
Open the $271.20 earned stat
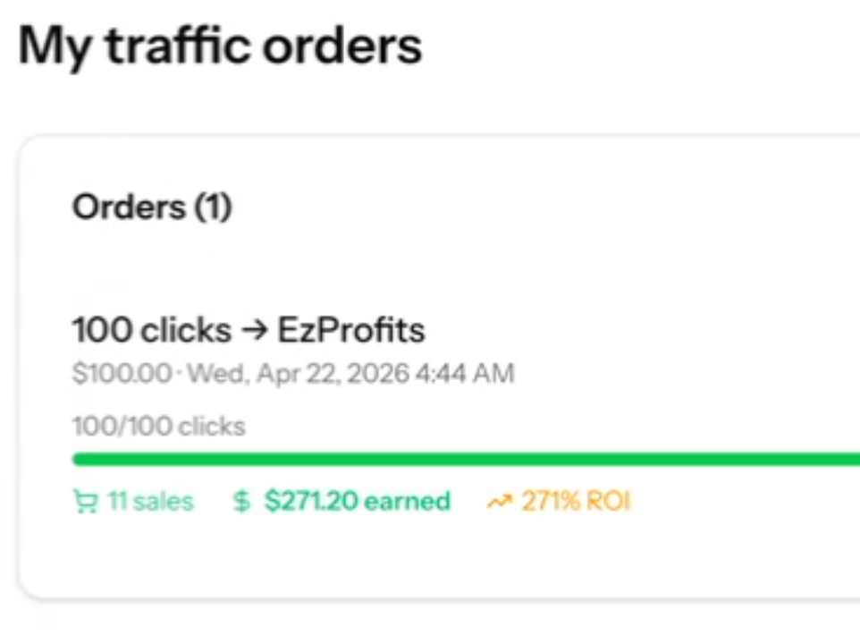click(357, 500)
